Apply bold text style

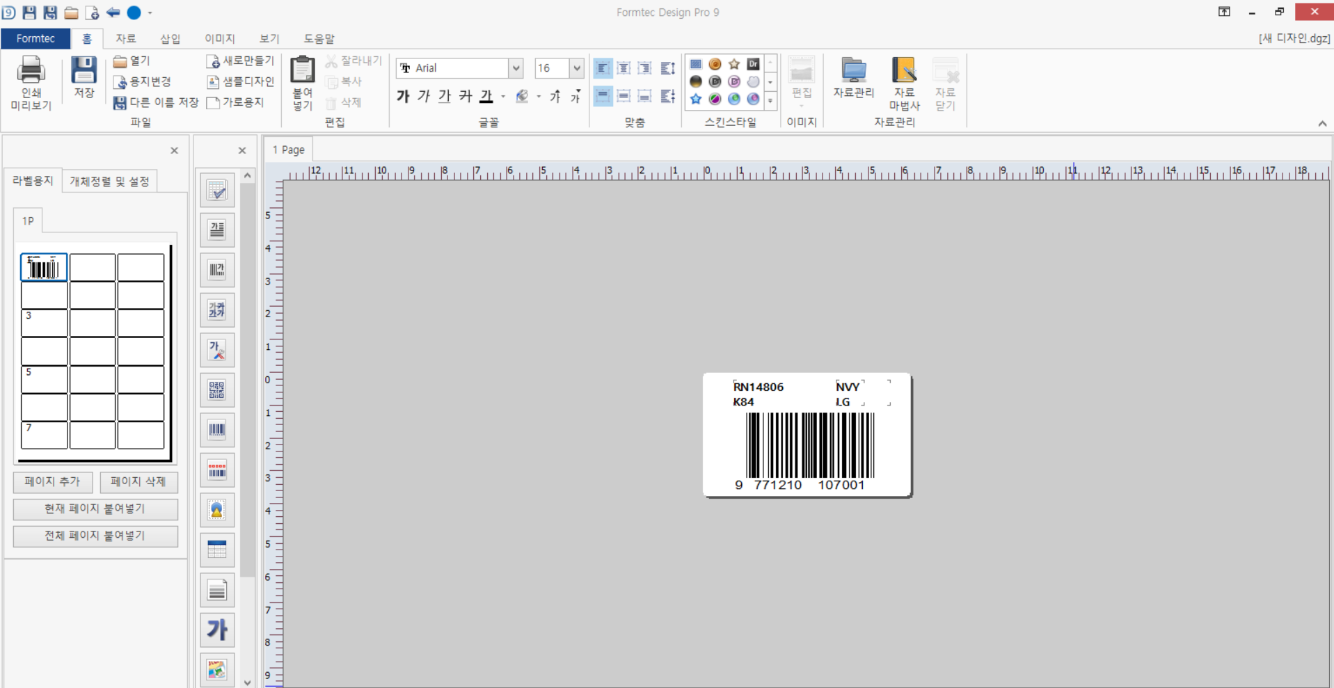point(403,97)
